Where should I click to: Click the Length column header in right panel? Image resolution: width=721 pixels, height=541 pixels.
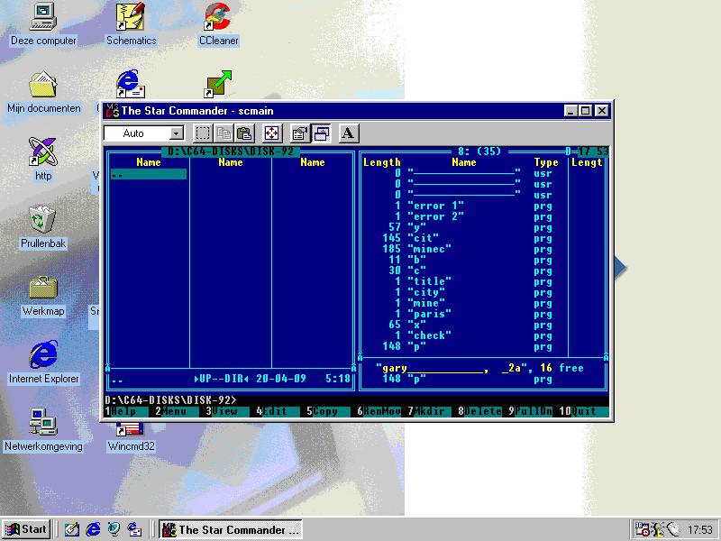coord(381,162)
